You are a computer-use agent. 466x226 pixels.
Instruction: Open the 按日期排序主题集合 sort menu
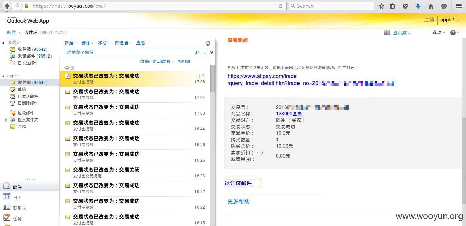pyautogui.click(x=157, y=61)
